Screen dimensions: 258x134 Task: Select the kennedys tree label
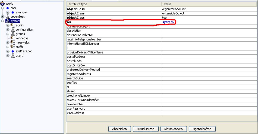tap(22, 38)
